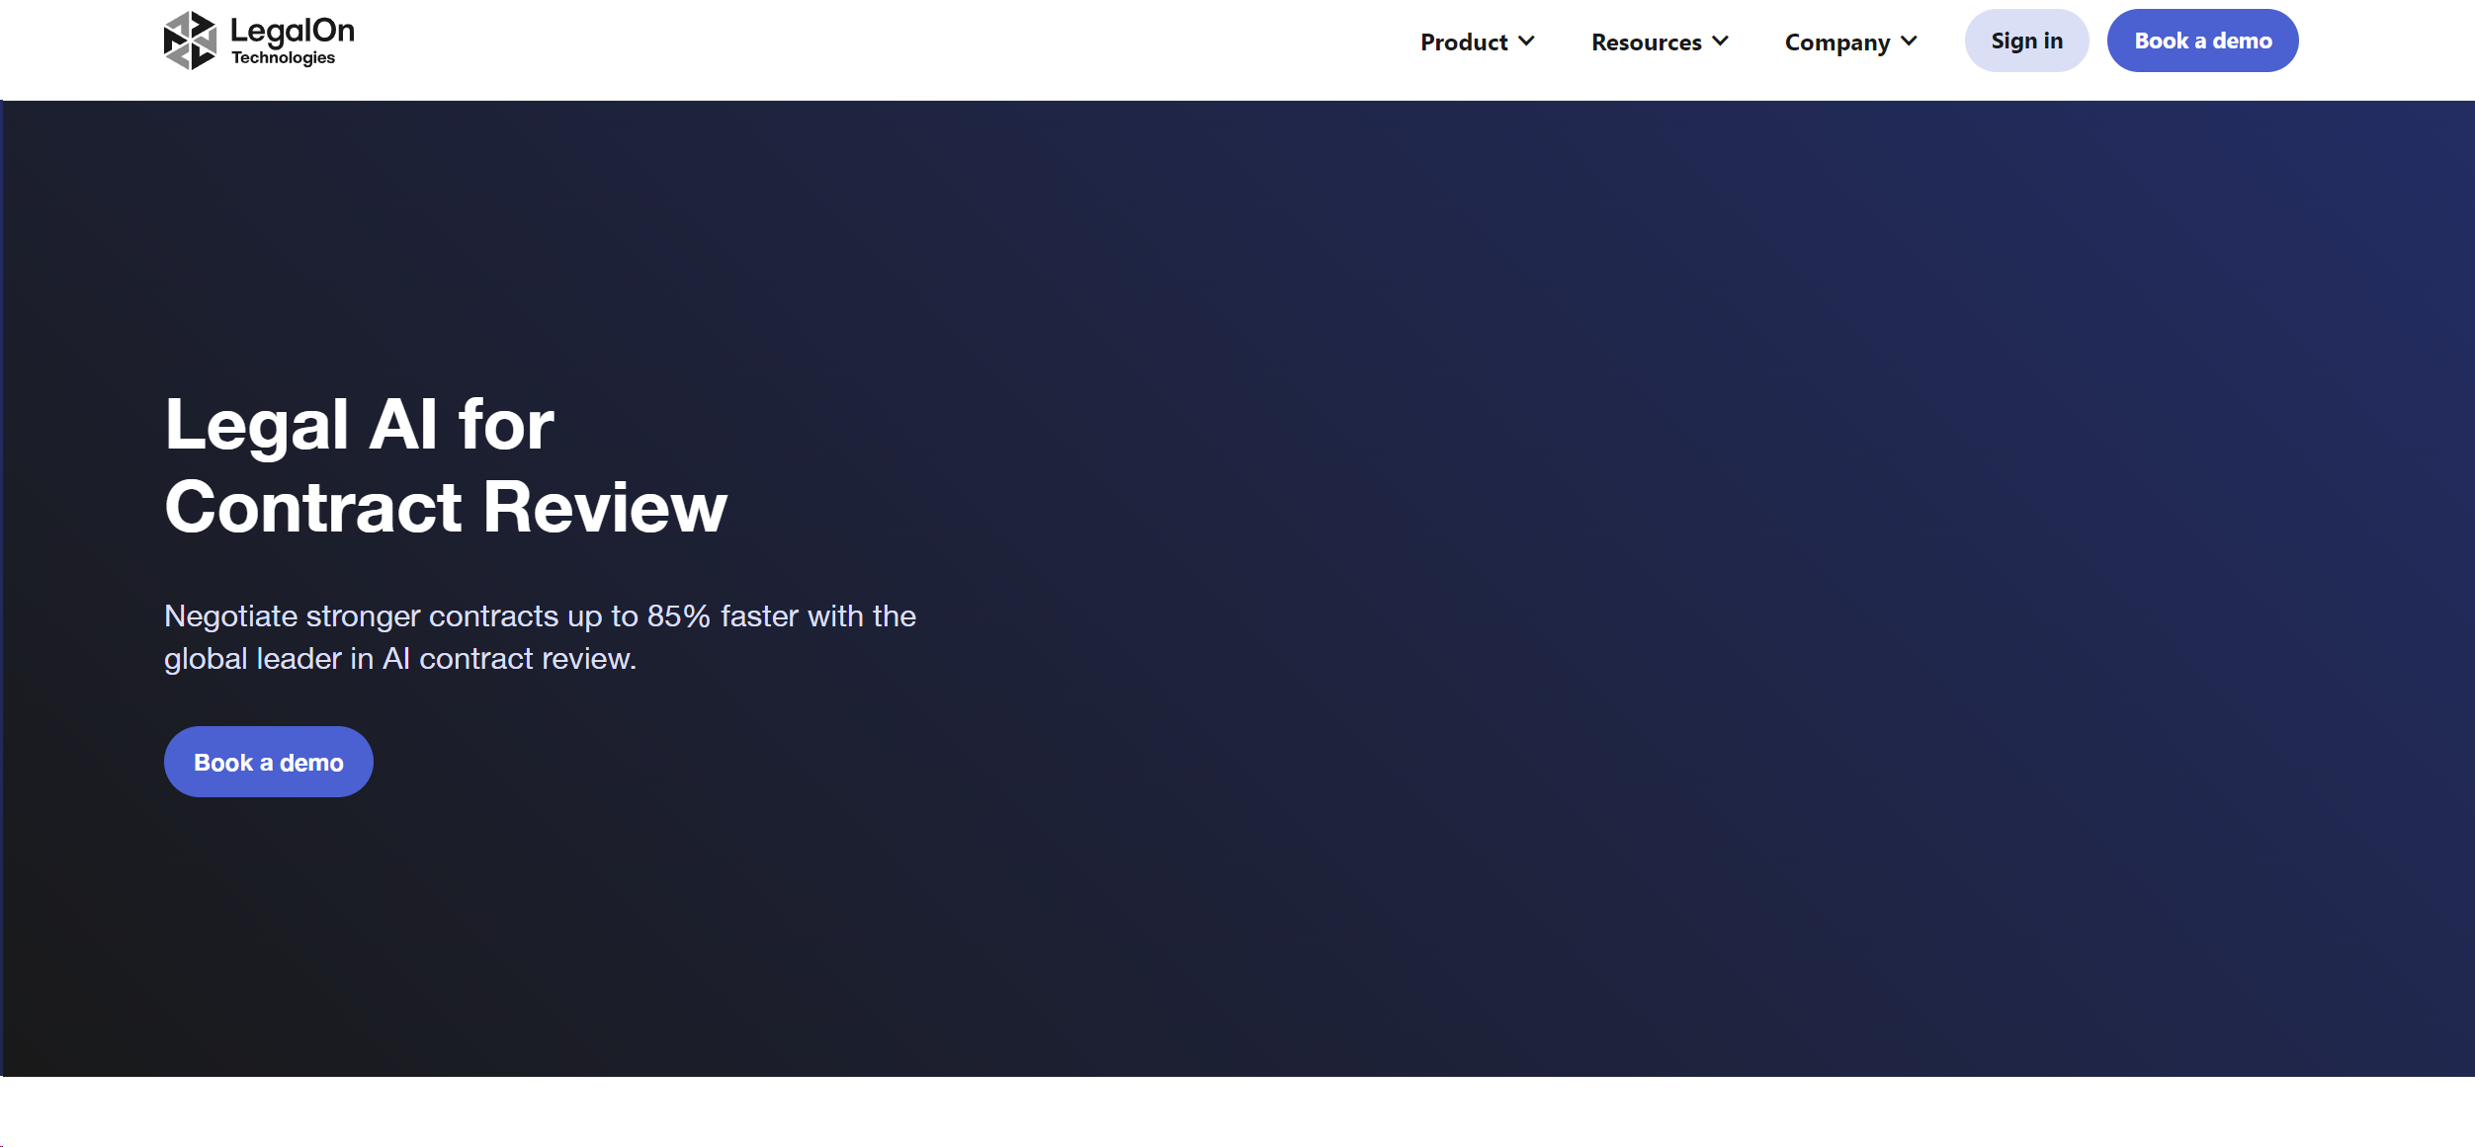Click the hexagonal LegalOn logo mark
Image resolution: width=2475 pixels, height=1147 pixels.
(x=189, y=40)
